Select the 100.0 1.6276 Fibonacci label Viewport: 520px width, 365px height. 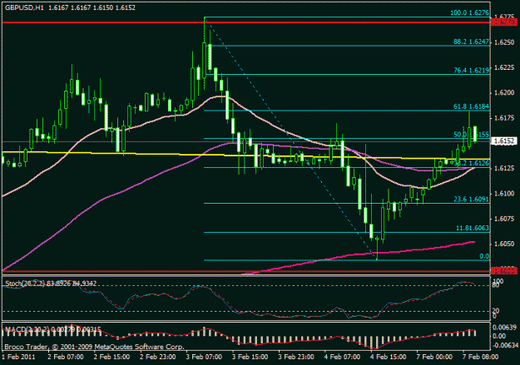click(x=469, y=13)
